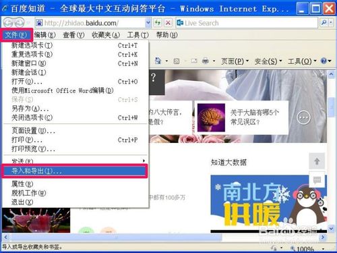The height and width of the screenshot is (253, 337).
Task: Choose 新建选项卡(T) from the File menu
Action: click(75, 45)
